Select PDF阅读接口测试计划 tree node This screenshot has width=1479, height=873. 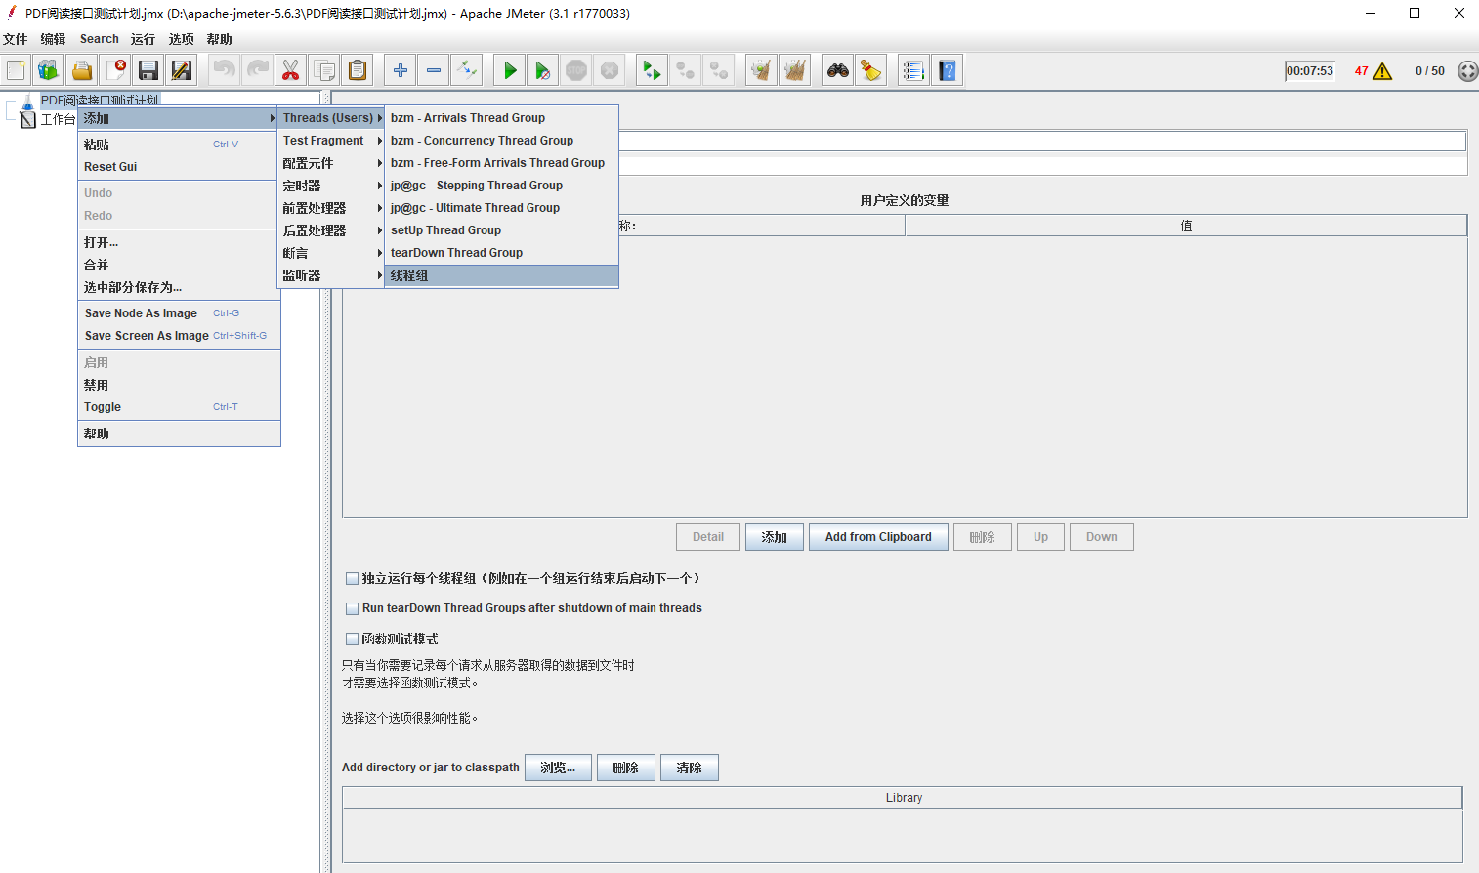tap(99, 100)
